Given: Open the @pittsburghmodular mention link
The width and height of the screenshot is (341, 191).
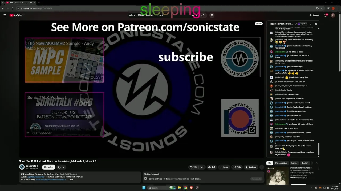Looking at the screenshot, I should coord(36,177).
